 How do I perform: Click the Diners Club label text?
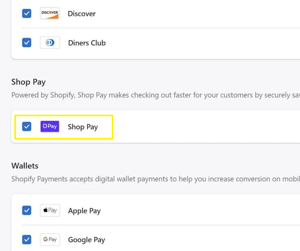click(x=87, y=42)
